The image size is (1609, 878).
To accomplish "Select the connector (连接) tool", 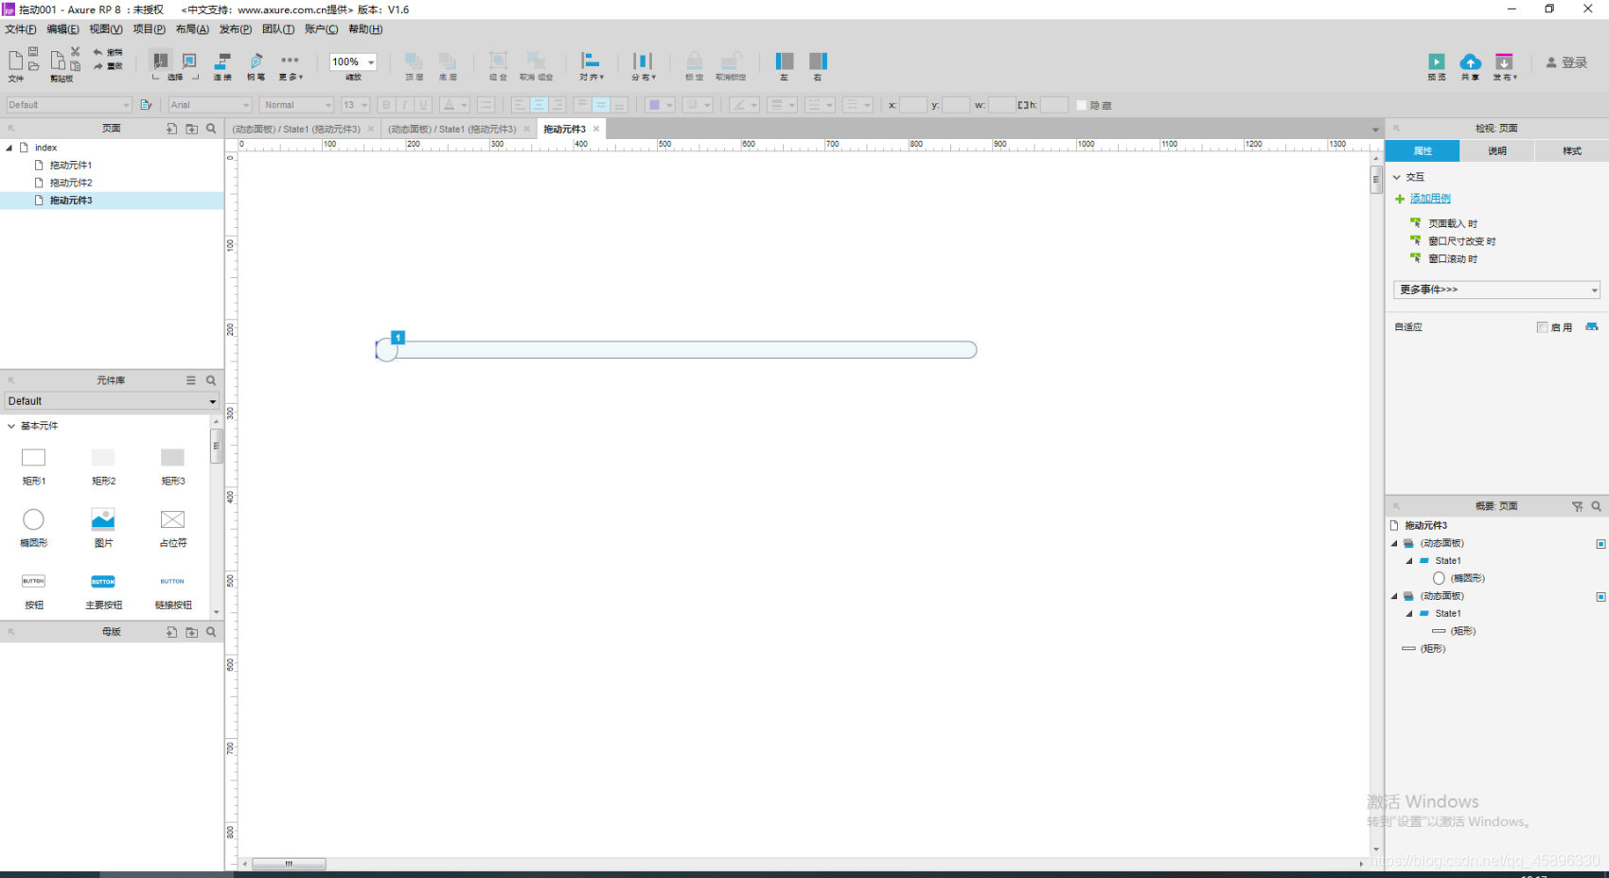I will (222, 61).
